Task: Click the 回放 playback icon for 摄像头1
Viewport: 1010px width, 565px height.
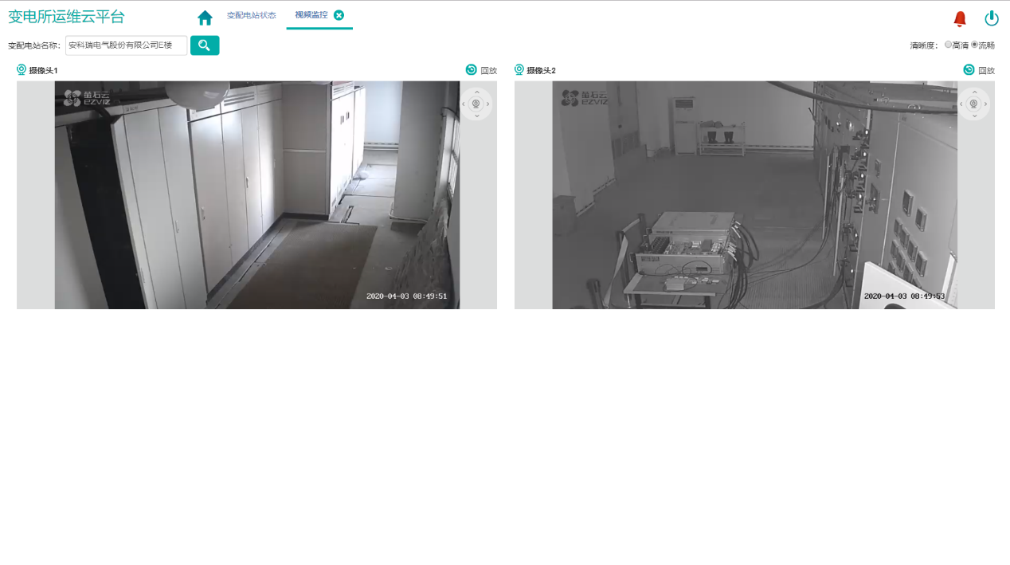Action: pyautogui.click(x=472, y=70)
